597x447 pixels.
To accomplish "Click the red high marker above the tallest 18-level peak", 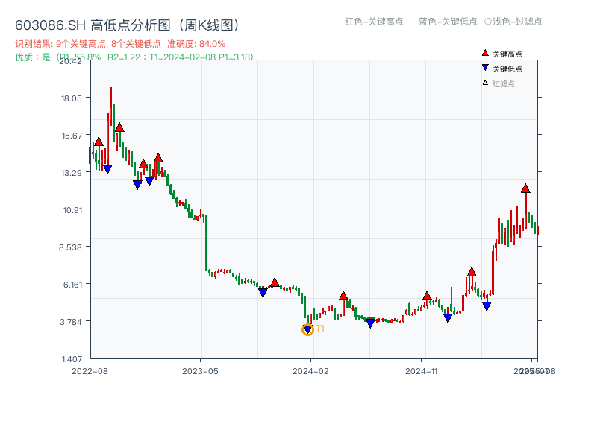I will coord(120,128).
